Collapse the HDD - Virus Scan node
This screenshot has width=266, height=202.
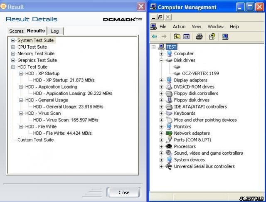[21, 113]
